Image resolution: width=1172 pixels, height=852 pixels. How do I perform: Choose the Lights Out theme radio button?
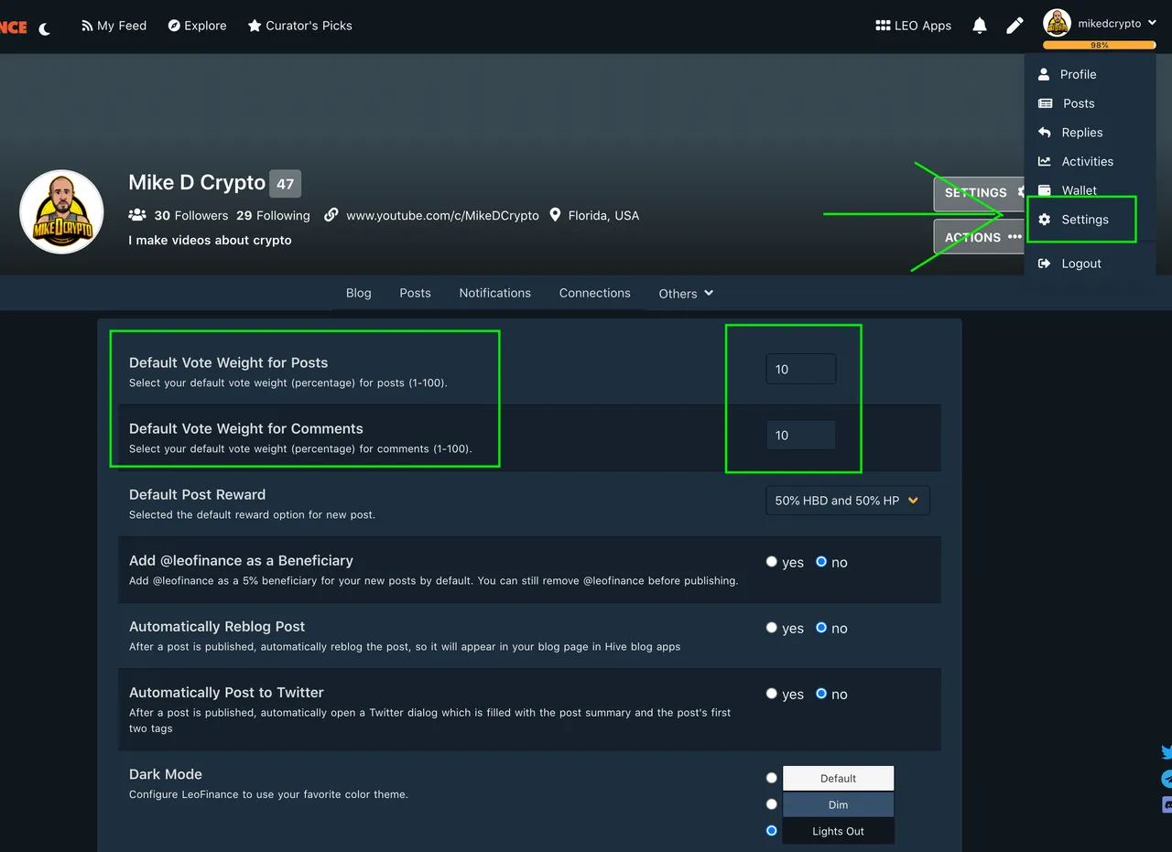(772, 831)
